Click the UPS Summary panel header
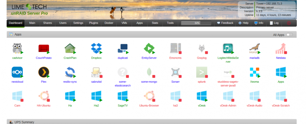Screen dimensions: 306x124 152,122
